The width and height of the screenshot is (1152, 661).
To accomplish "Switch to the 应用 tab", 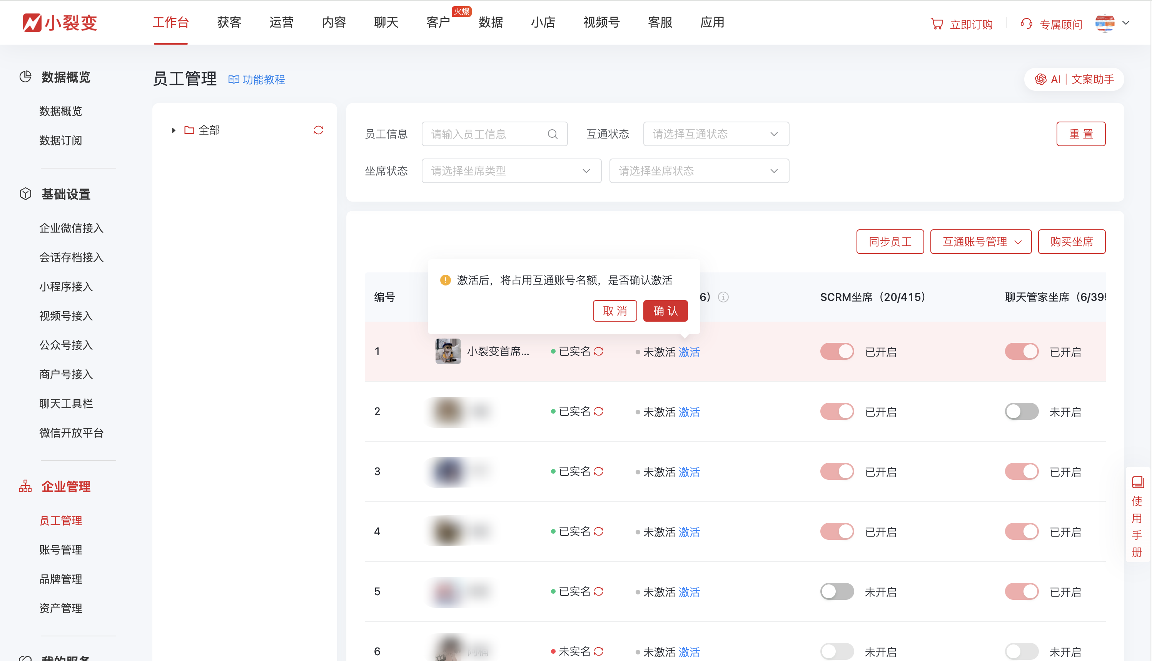I will point(712,22).
